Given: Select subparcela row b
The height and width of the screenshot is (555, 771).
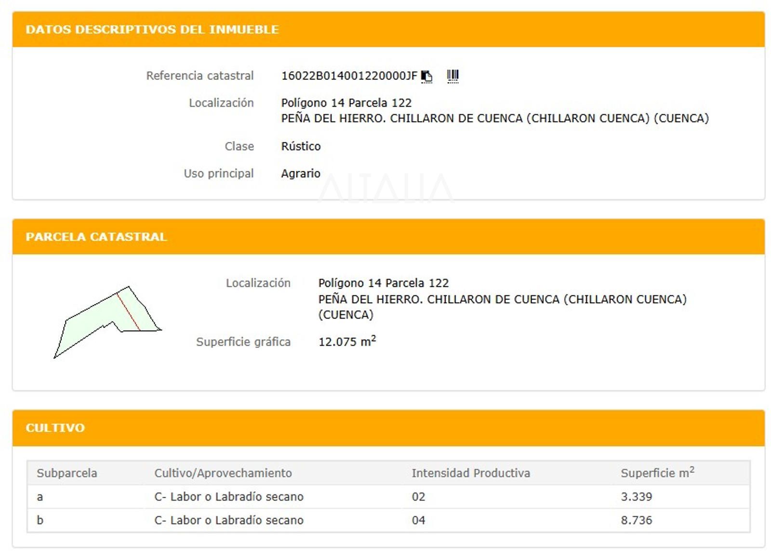Looking at the screenshot, I should (x=40, y=520).
